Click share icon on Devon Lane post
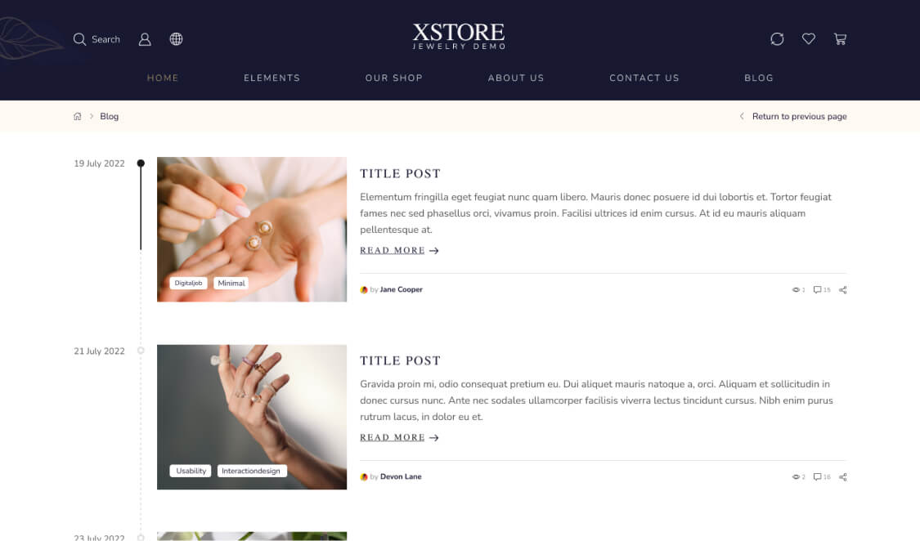 (x=842, y=477)
